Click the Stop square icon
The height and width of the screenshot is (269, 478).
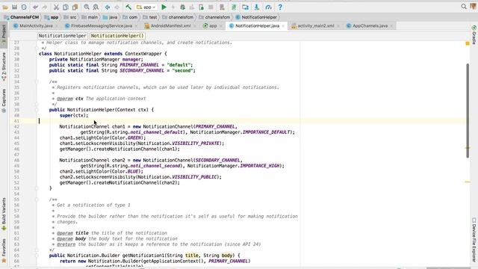[x=211, y=7]
